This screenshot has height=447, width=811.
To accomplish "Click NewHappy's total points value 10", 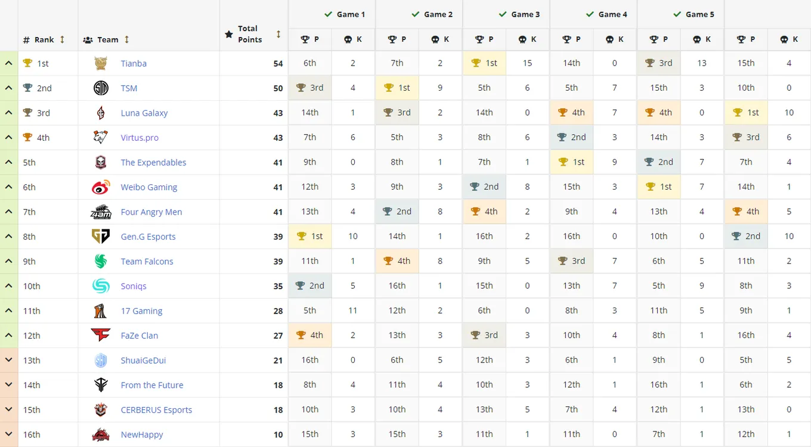I will (x=278, y=434).
